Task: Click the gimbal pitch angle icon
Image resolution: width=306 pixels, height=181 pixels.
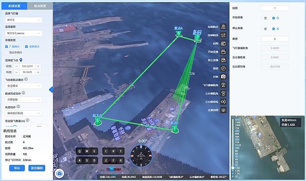Action: (223, 101)
